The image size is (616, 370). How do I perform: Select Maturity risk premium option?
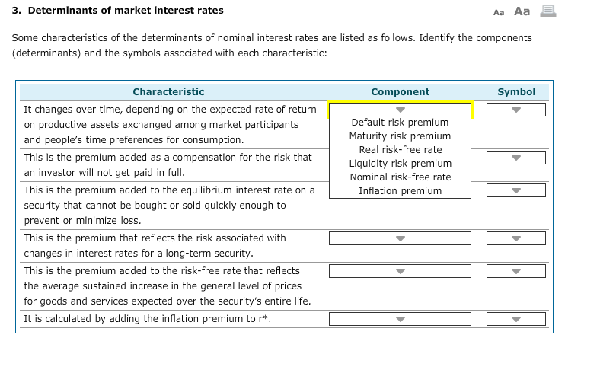click(x=400, y=136)
